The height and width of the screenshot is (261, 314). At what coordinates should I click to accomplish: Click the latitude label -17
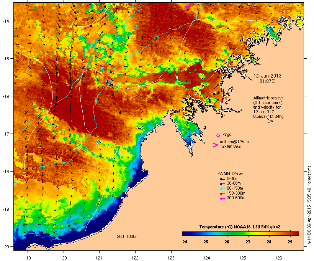coord(6,134)
